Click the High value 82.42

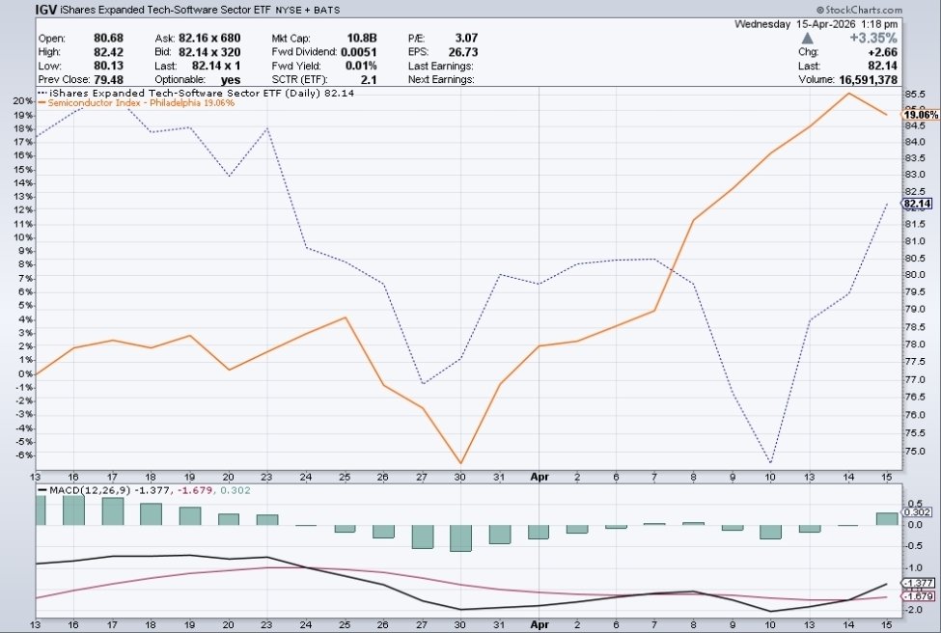pos(108,51)
